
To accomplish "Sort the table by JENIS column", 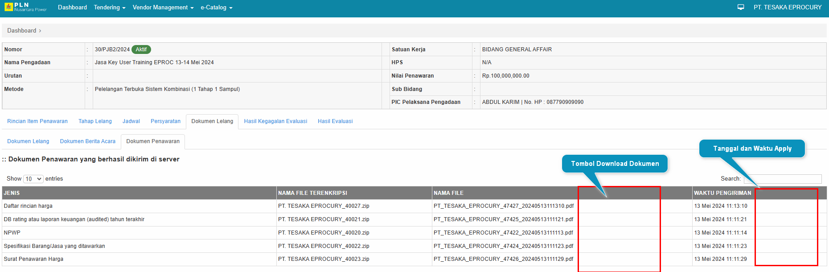I will (x=12, y=193).
